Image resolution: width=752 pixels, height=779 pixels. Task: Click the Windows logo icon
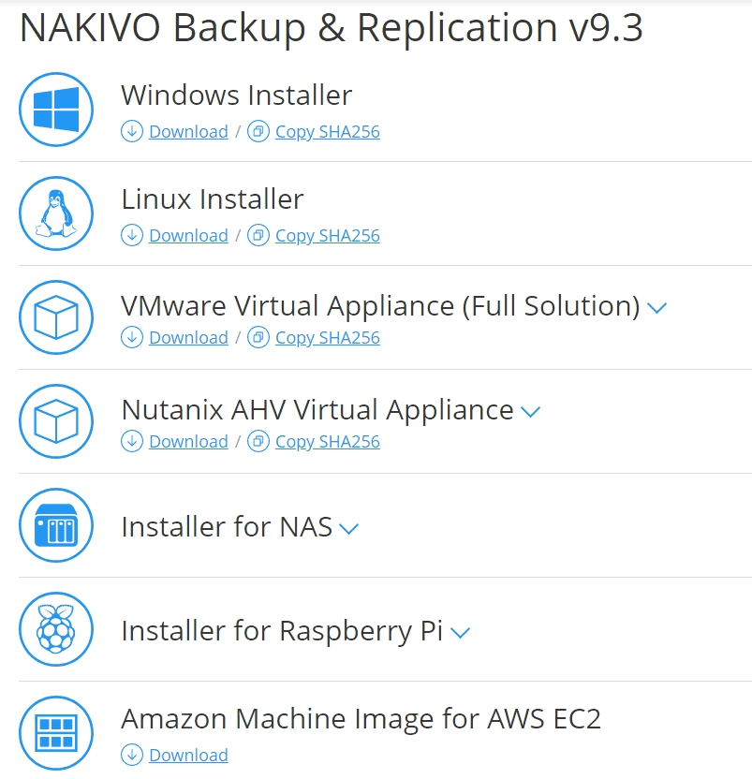56,110
